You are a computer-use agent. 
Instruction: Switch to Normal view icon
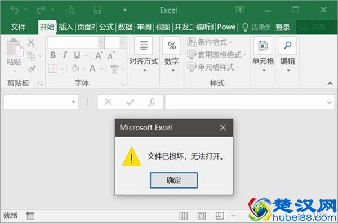click(184, 216)
